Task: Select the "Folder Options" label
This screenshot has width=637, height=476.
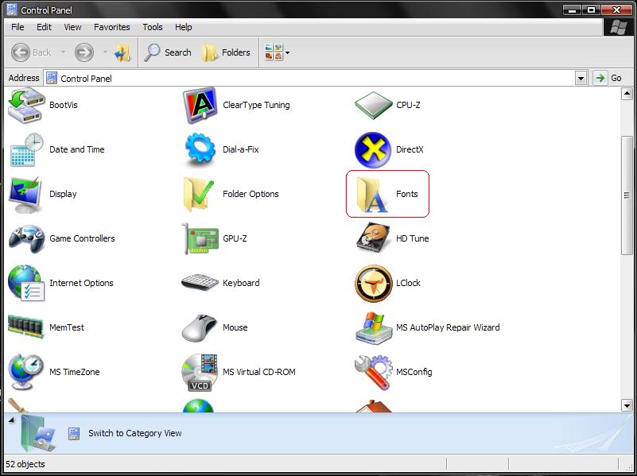Action: pyautogui.click(x=251, y=194)
